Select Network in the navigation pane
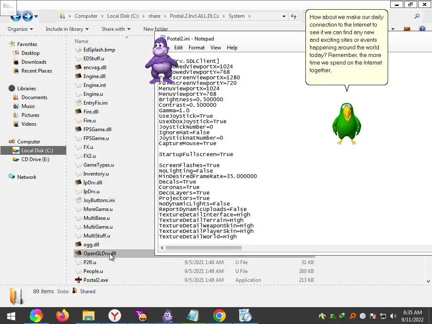The width and height of the screenshot is (432, 324). 27,177
